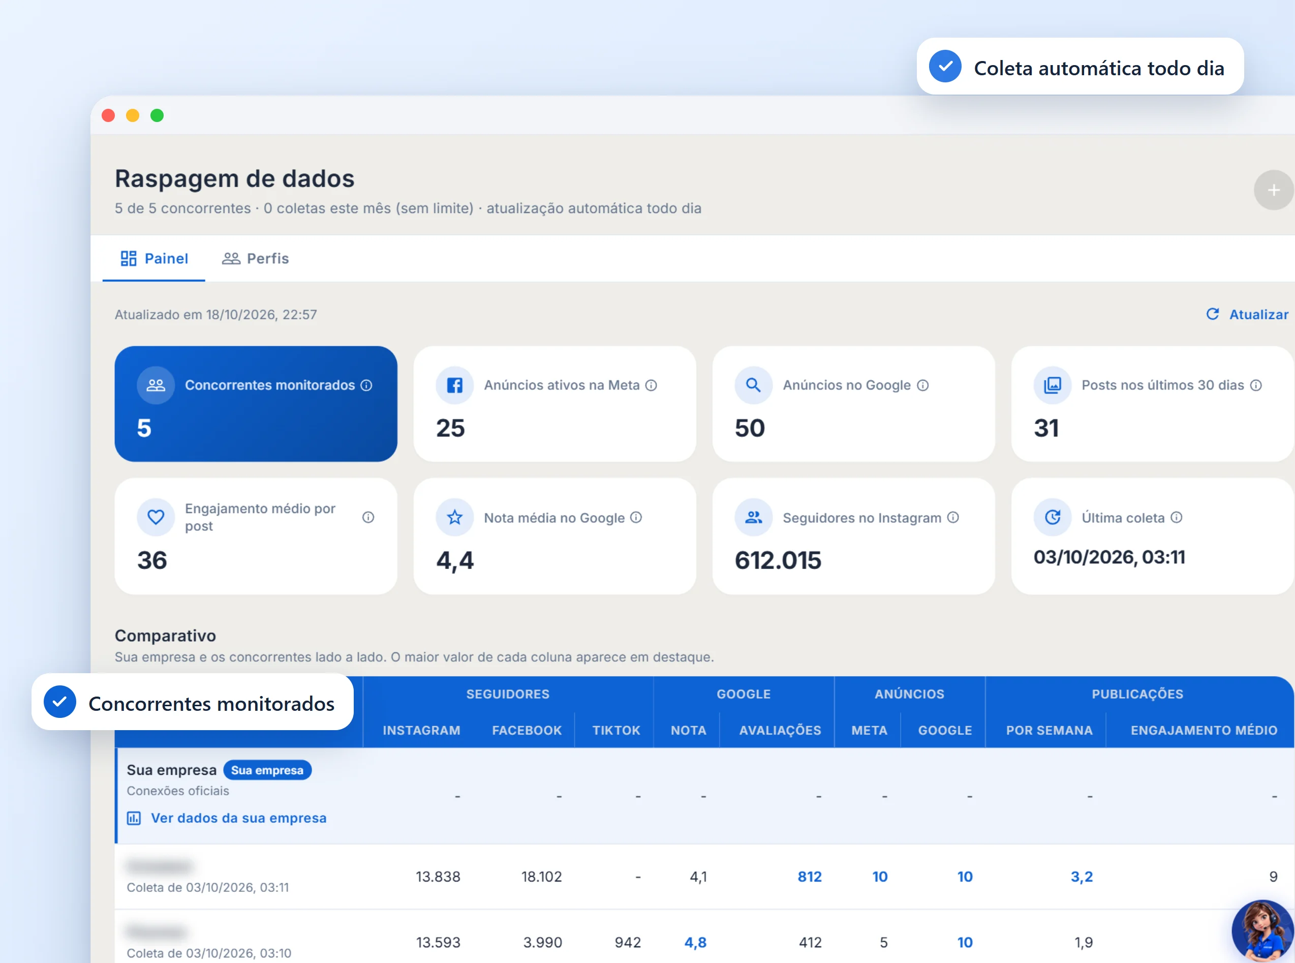Click the POR SEMANA column header
Viewport: 1295px width, 963px height.
(1049, 730)
